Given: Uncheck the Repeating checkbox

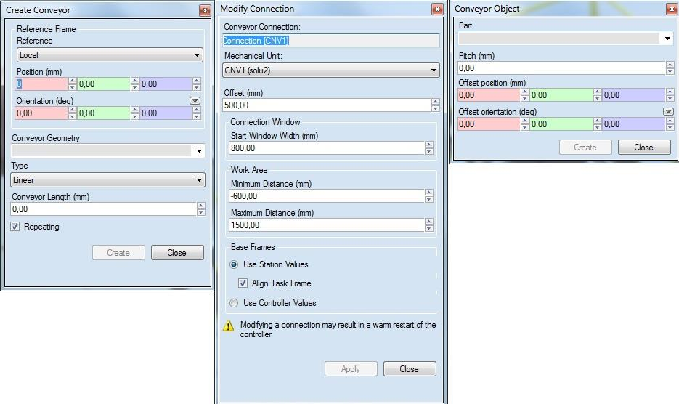Looking at the screenshot, I should pyautogui.click(x=15, y=226).
